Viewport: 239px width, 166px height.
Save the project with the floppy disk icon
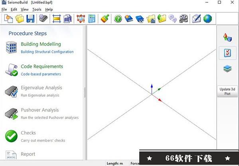click(x=30, y=19)
